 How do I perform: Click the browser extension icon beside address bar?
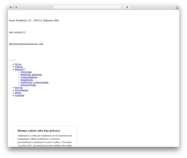[127, 7]
